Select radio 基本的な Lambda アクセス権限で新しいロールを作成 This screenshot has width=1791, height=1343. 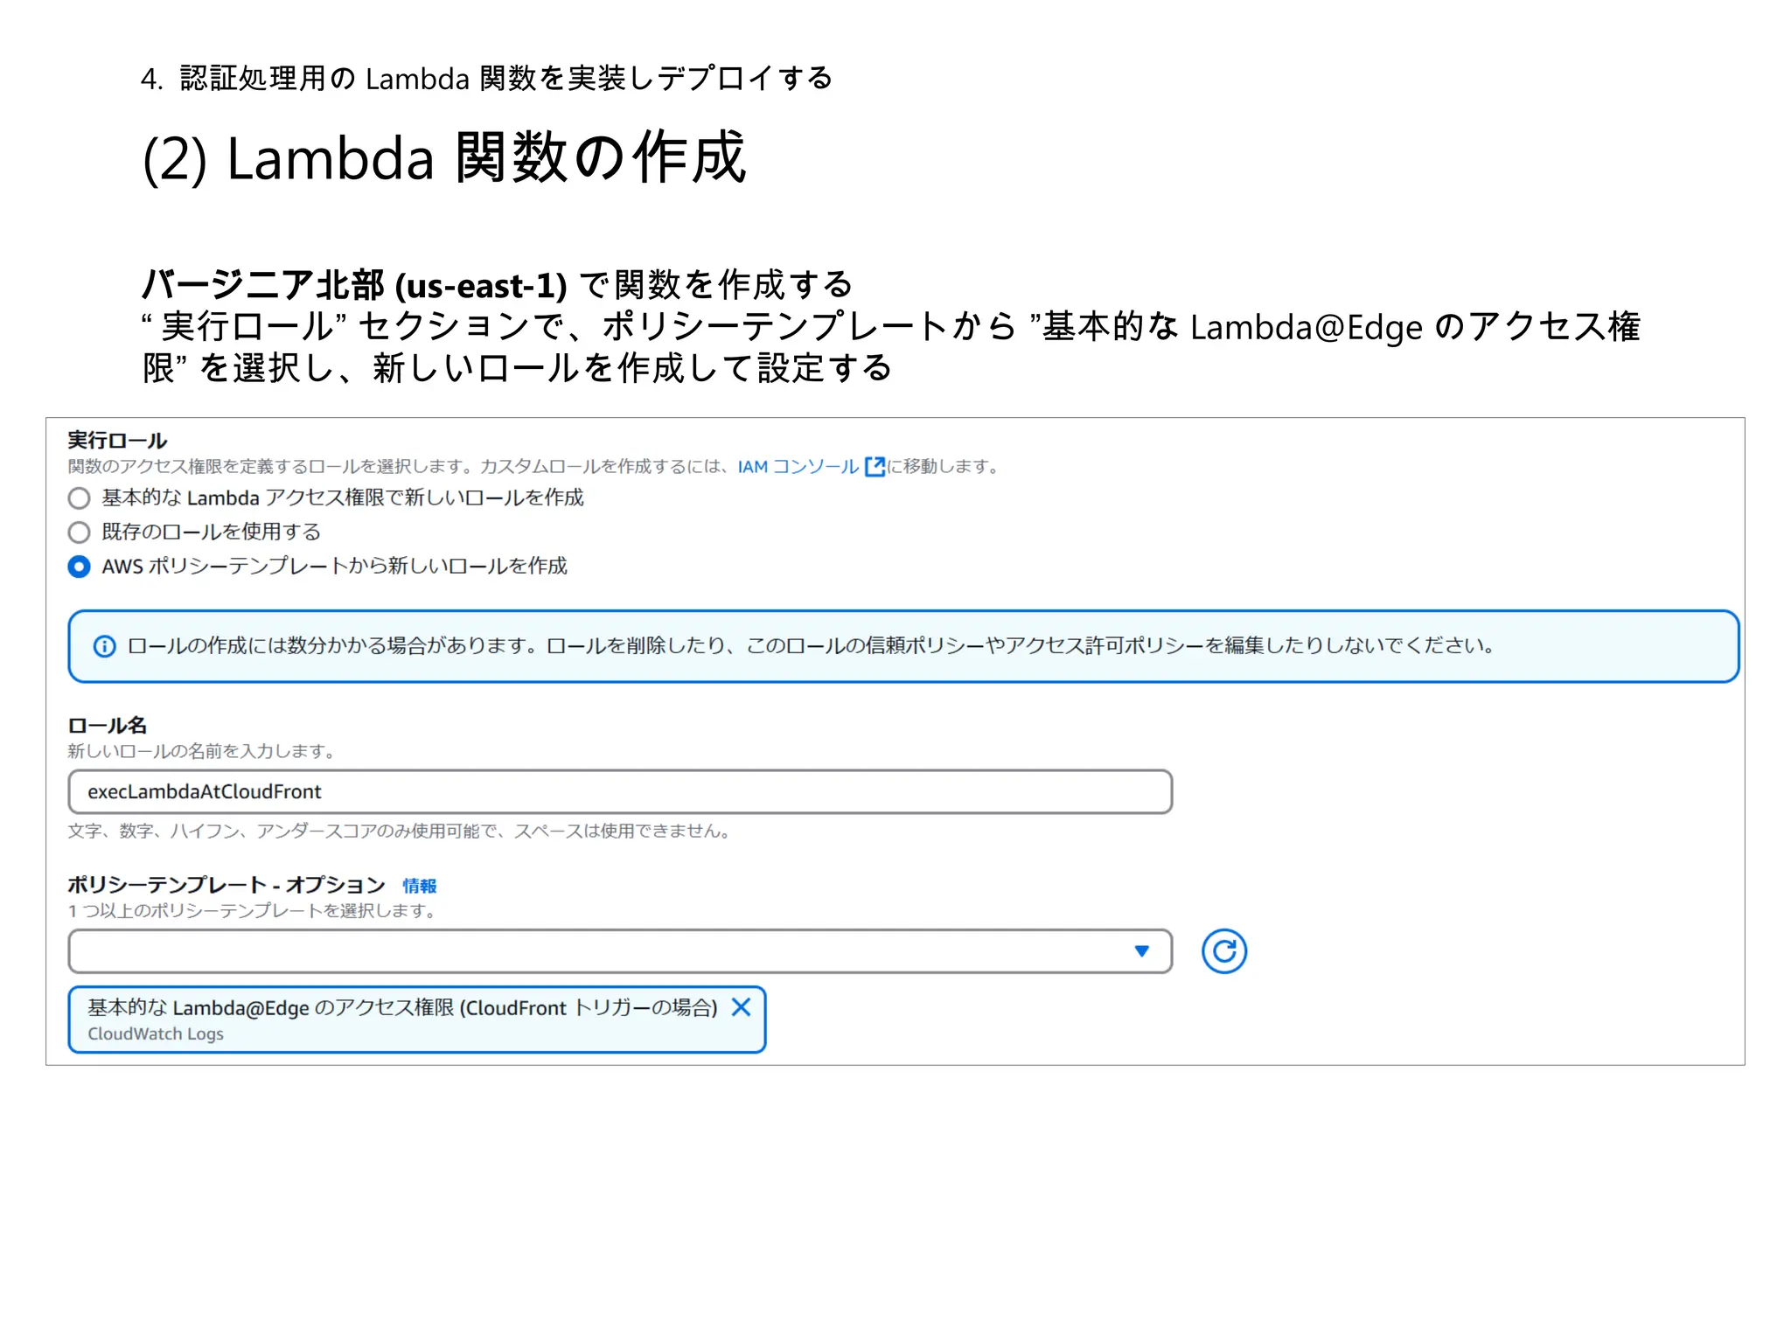(x=79, y=498)
